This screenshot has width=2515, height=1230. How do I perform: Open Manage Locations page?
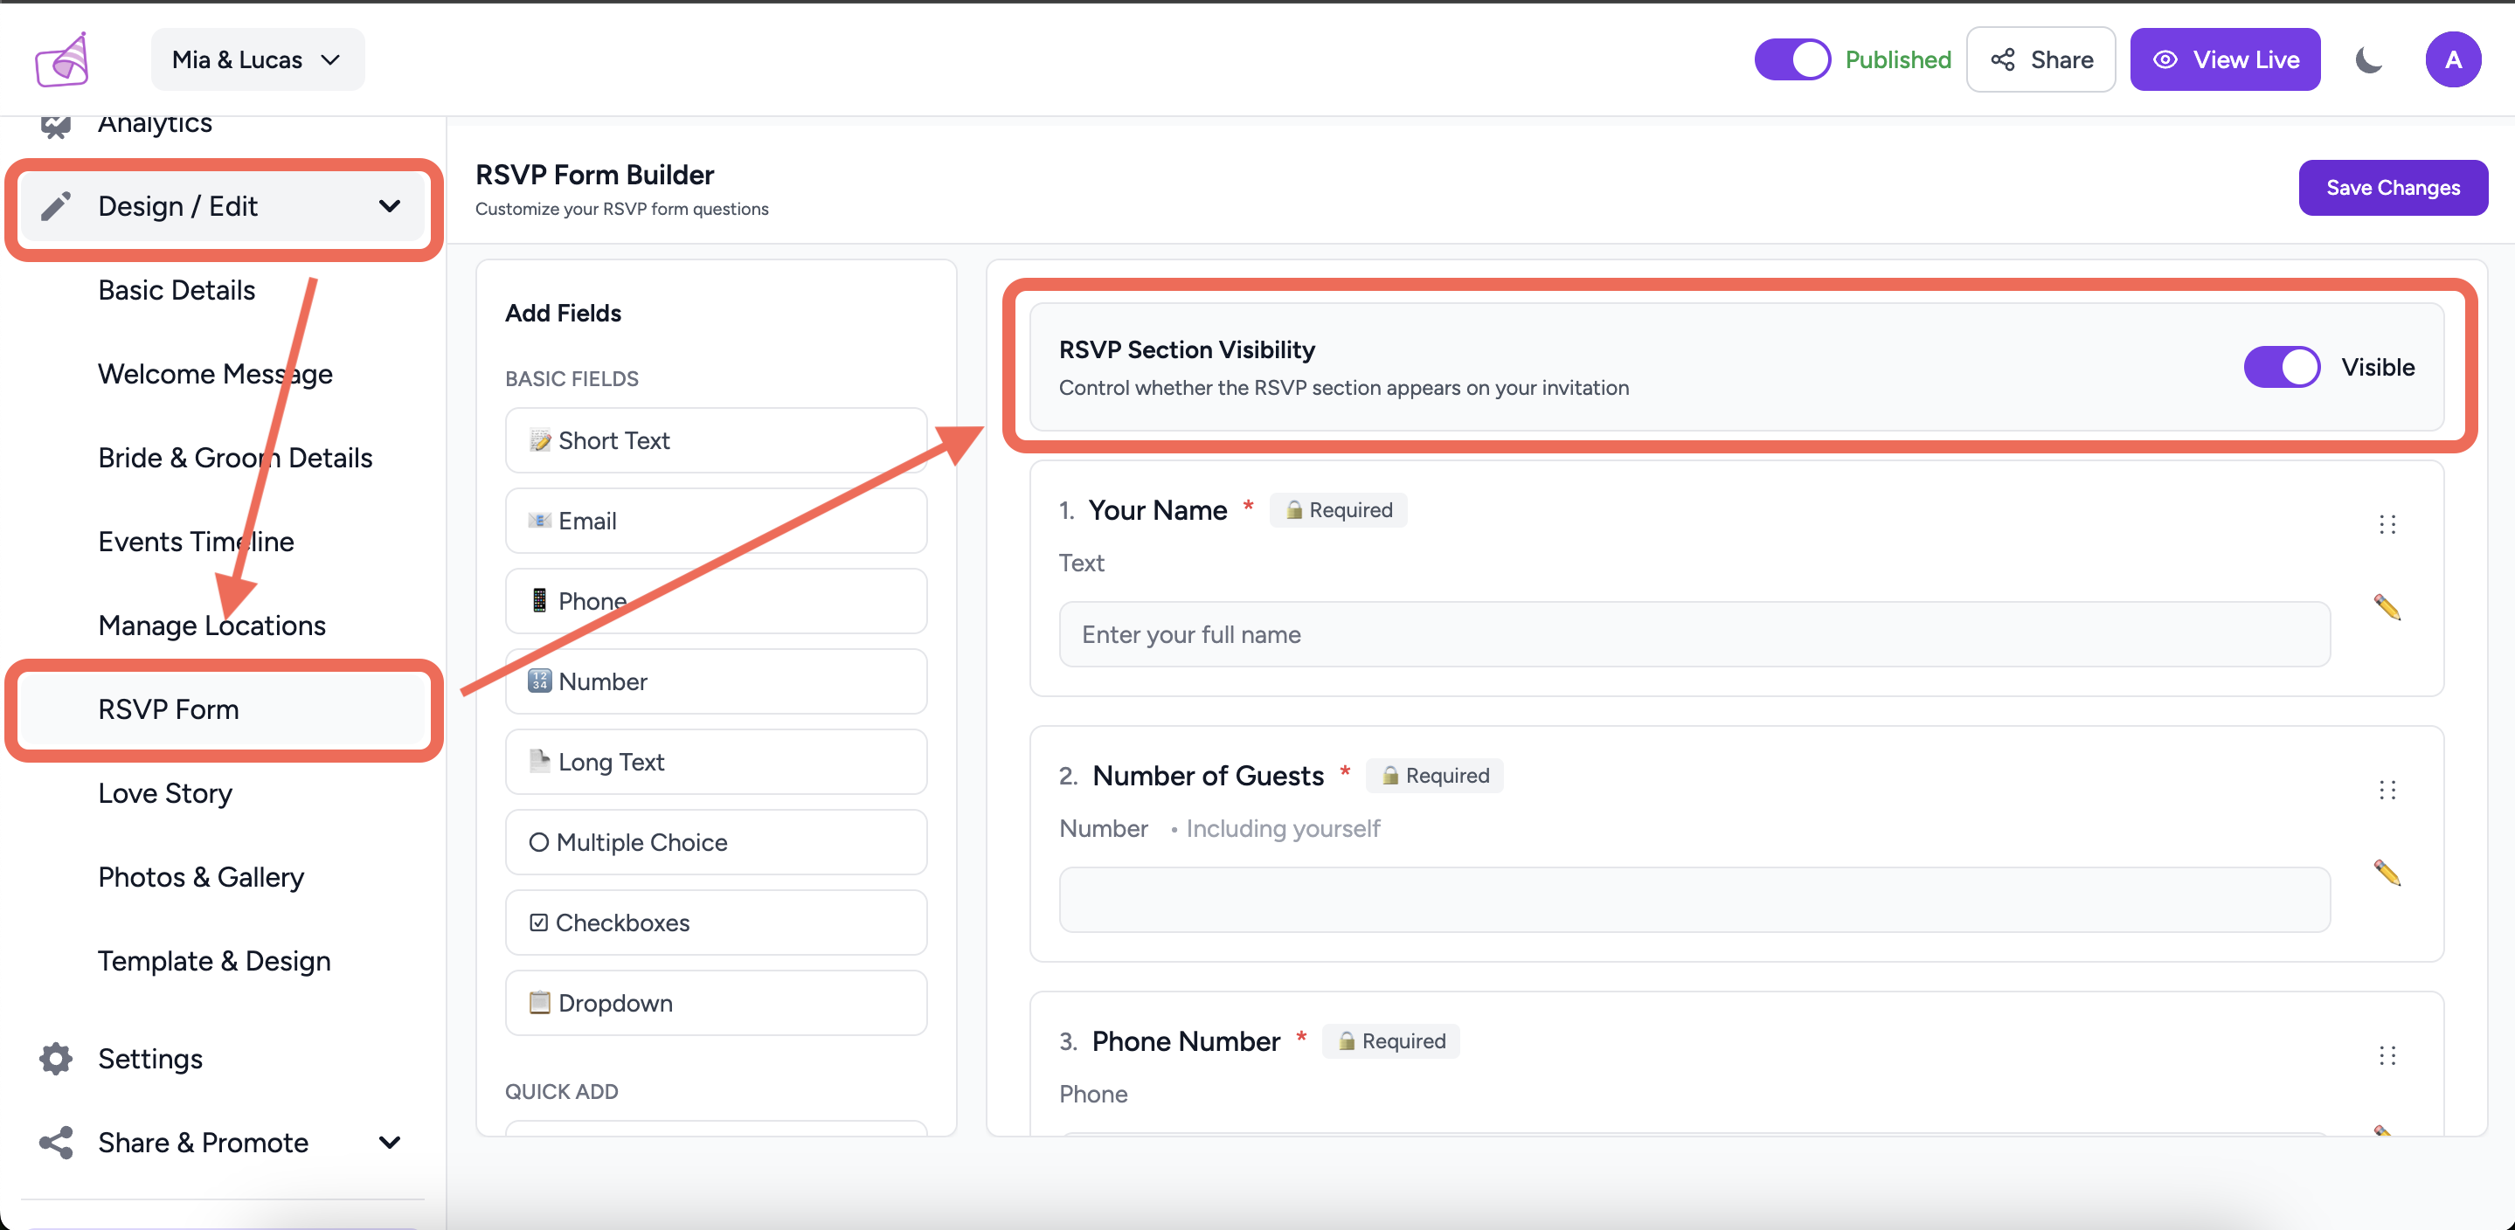(211, 625)
